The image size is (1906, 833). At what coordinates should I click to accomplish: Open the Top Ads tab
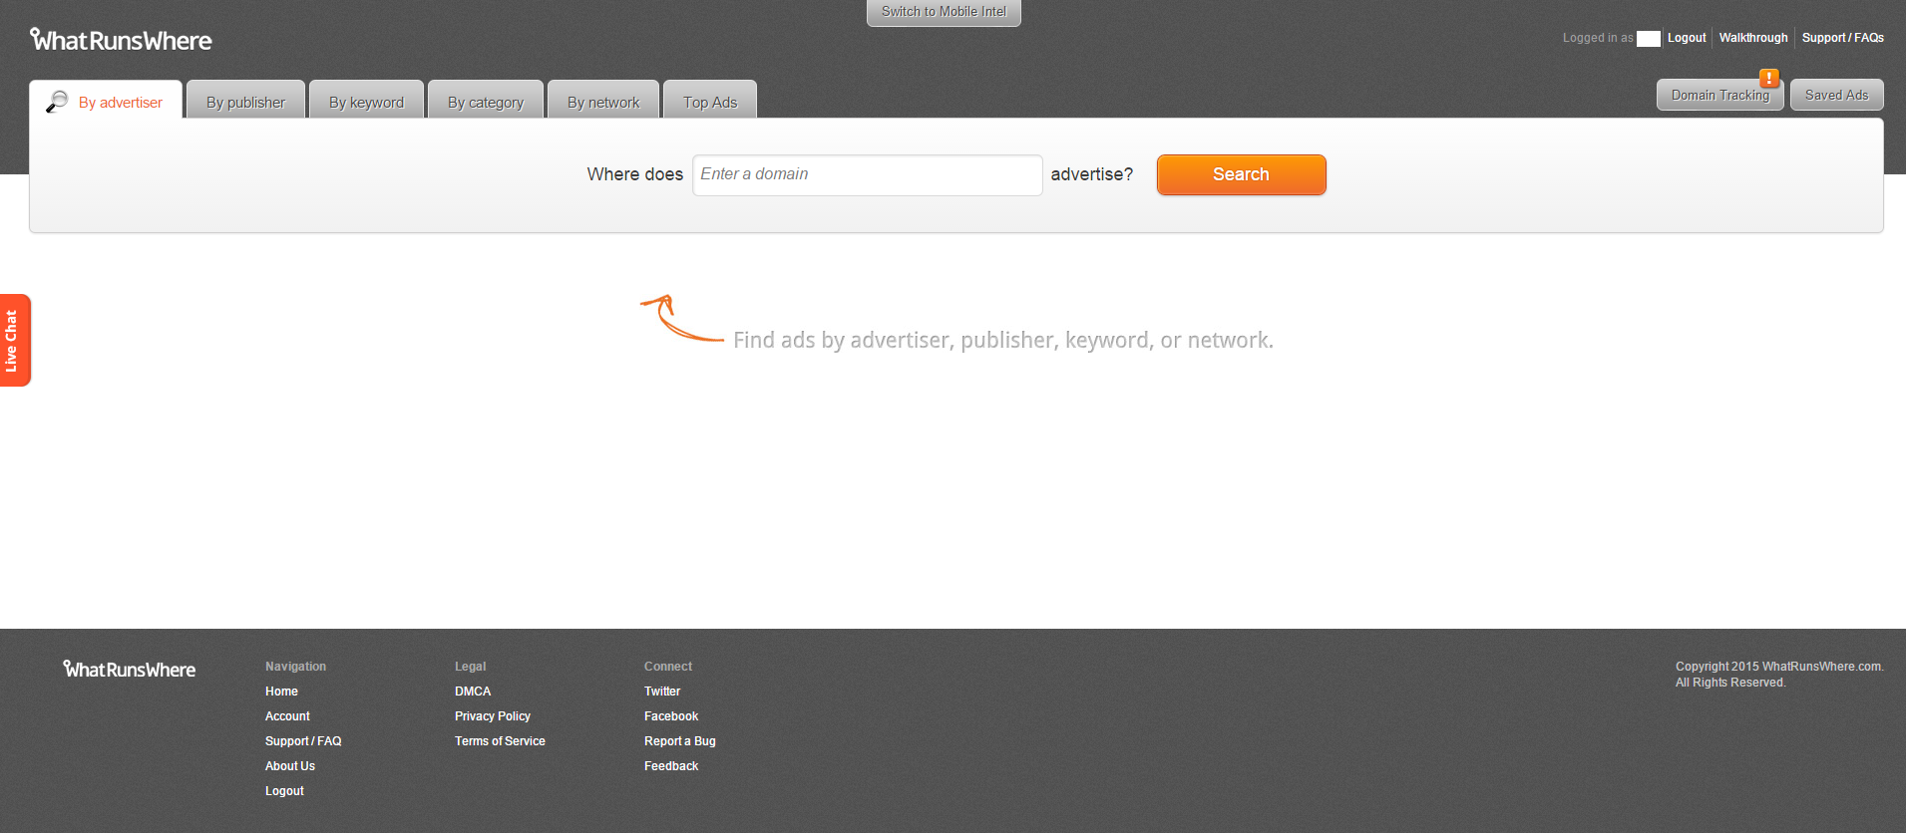tap(710, 100)
